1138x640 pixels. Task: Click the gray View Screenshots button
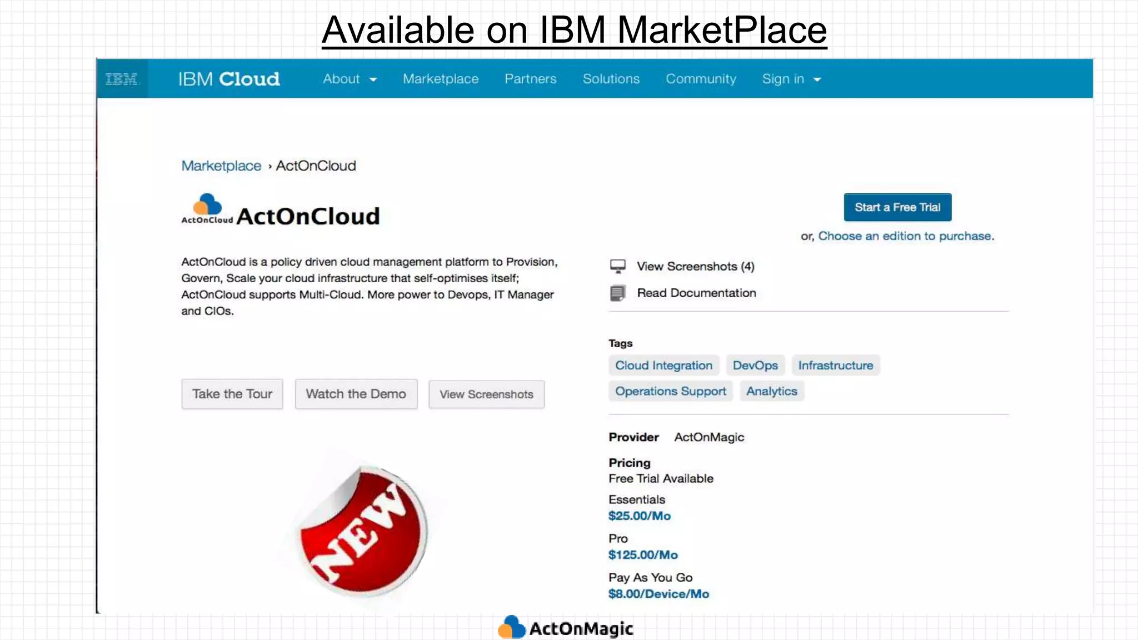click(487, 394)
